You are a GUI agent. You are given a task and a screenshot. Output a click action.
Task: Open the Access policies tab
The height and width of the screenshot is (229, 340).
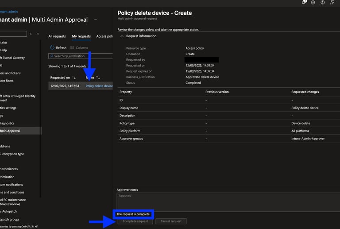point(104,36)
